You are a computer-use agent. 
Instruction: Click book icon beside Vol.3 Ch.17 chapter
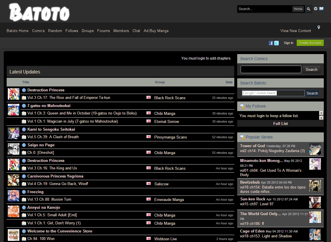pyautogui.click(x=24, y=98)
